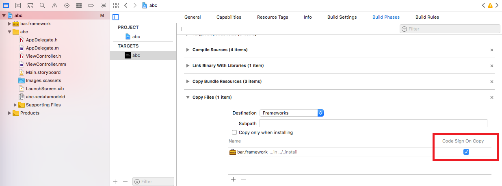
Task: Switch to the Build Rules tab
Action: pos(427,17)
